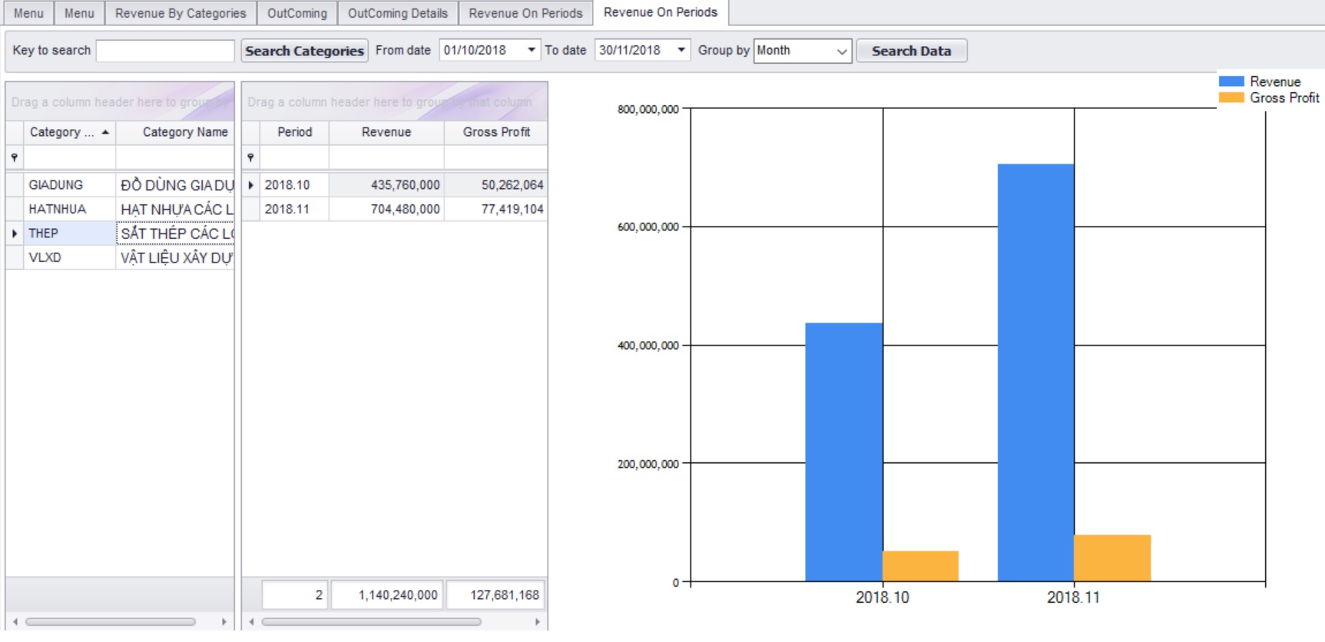Switch to the second Menu tab
The image size is (1325, 642).
[79, 13]
